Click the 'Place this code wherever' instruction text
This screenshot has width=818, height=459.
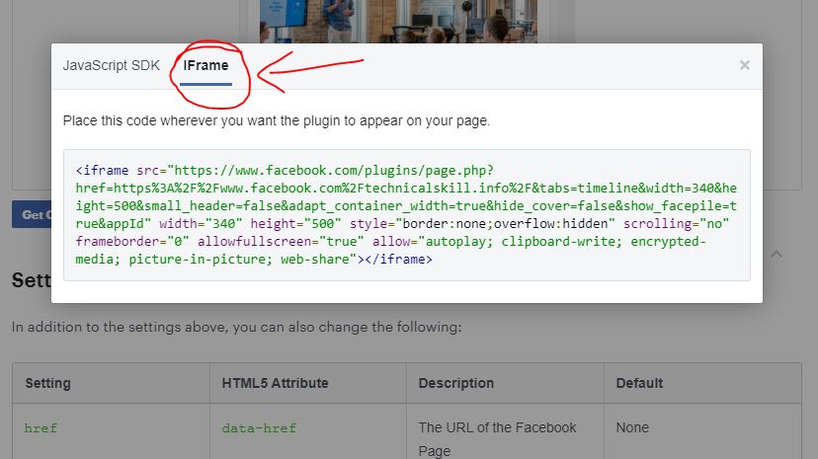pyautogui.click(x=277, y=120)
